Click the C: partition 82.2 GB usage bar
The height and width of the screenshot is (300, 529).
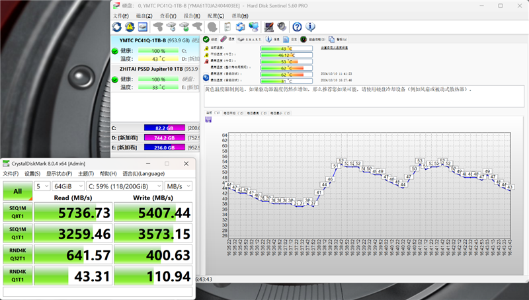point(164,128)
